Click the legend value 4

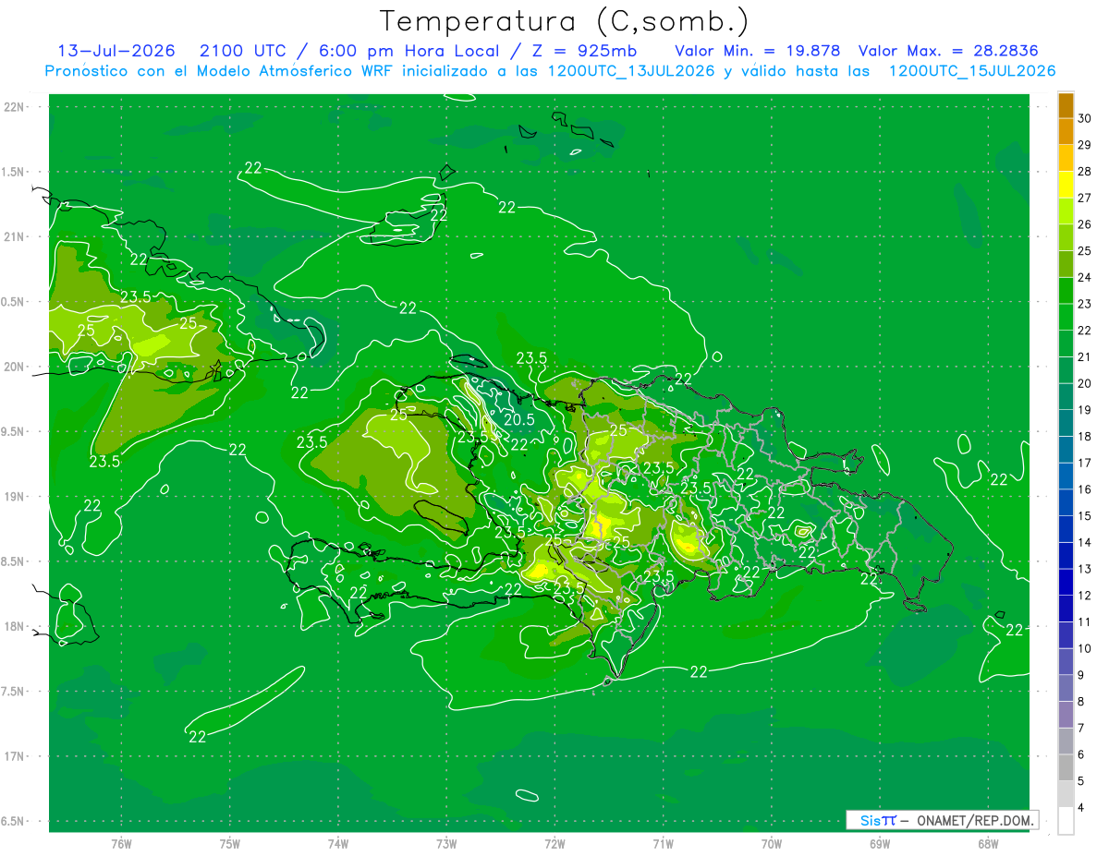(1081, 808)
